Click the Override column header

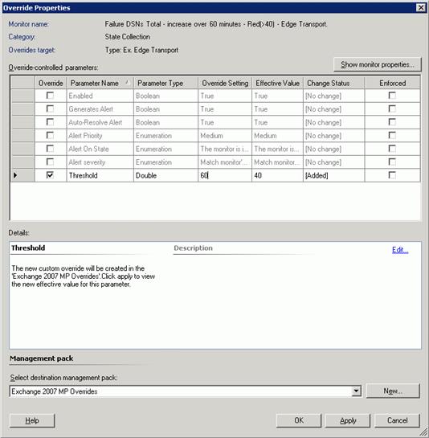pyautogui.click(x=51, y=83)
